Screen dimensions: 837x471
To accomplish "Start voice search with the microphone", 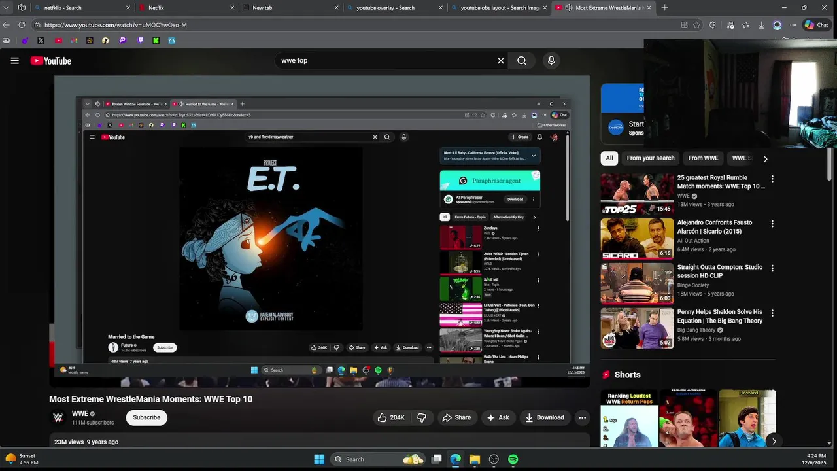I will 551,61.
